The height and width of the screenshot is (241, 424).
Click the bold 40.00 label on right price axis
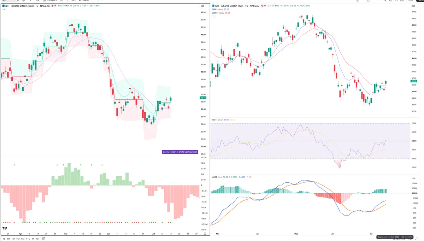414,58
